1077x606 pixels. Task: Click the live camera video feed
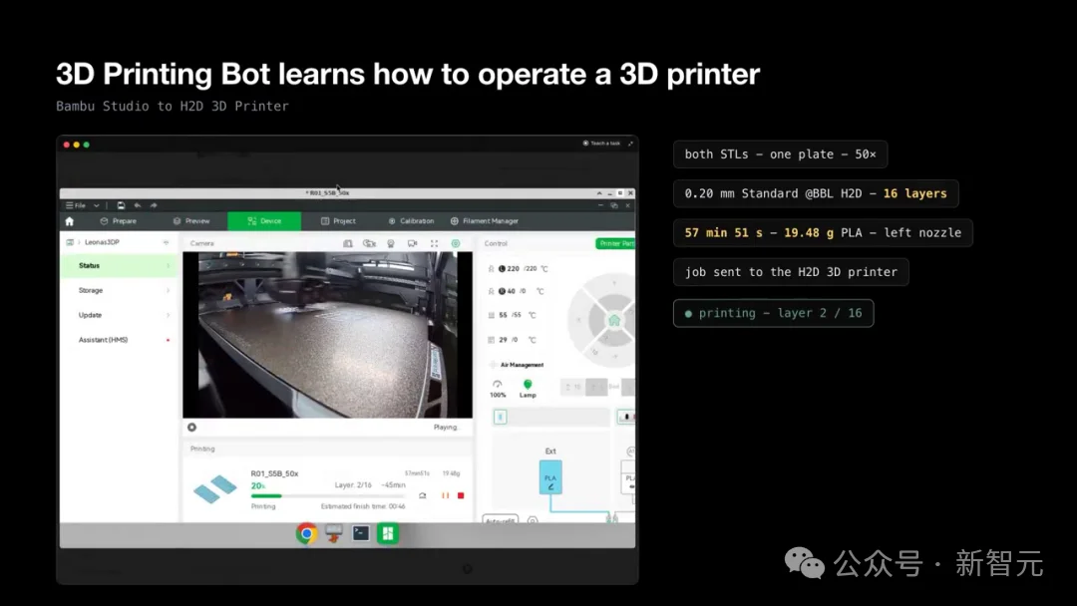[328, 335]
